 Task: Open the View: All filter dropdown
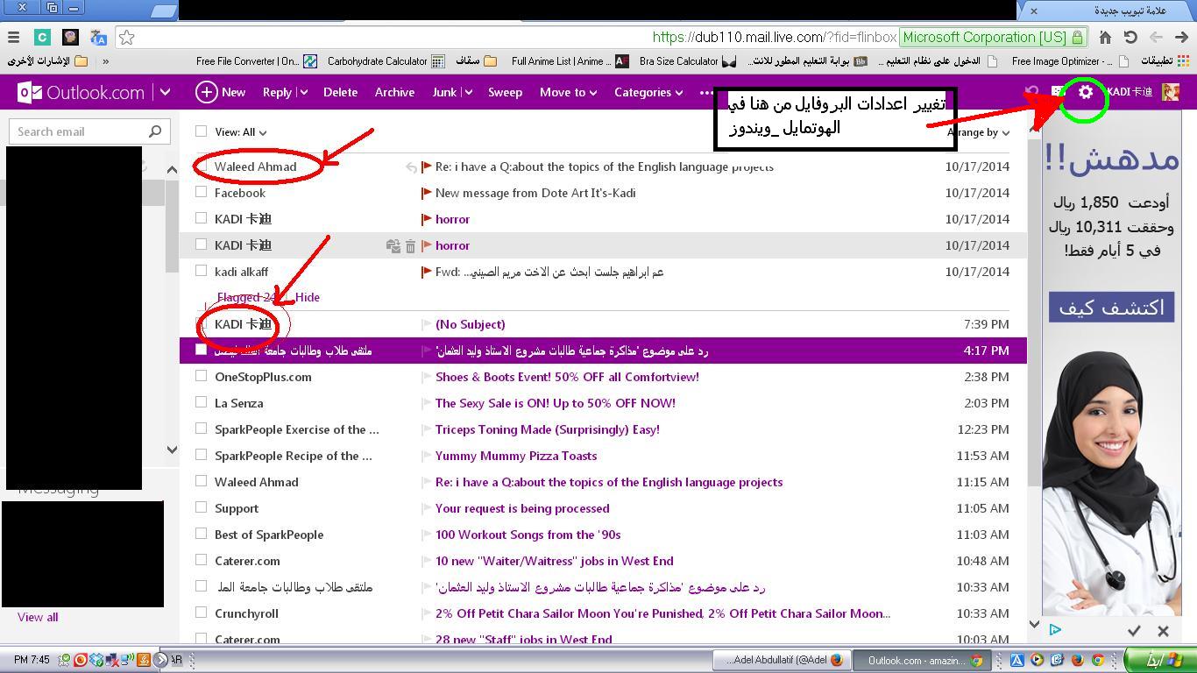(241, 132)
